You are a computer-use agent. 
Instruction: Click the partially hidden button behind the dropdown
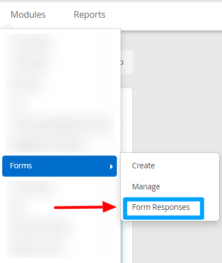[x=127, y=62]
